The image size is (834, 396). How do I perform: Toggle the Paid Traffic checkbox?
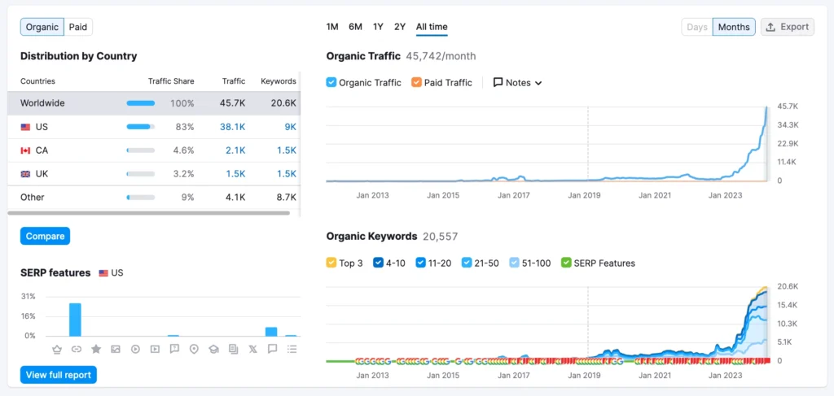coord(417,82)
